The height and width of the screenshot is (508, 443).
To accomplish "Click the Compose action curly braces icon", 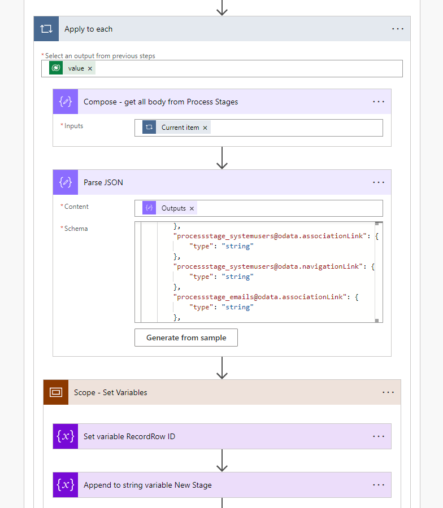I will coord(66,102).
